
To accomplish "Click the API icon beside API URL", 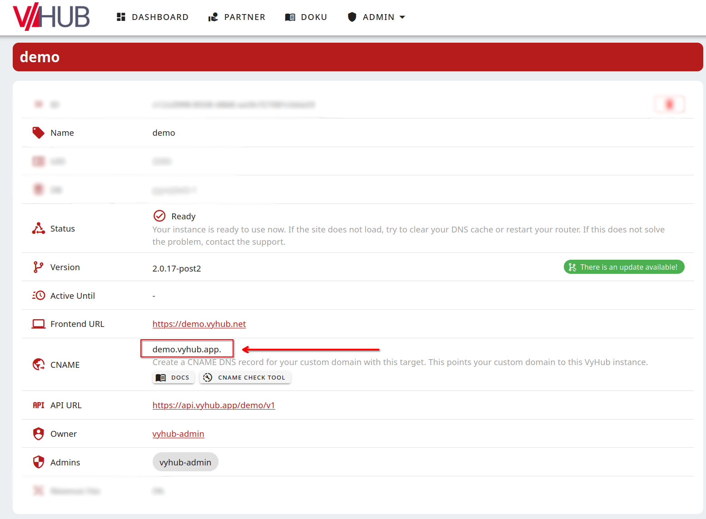I will (x=39, y=405).
